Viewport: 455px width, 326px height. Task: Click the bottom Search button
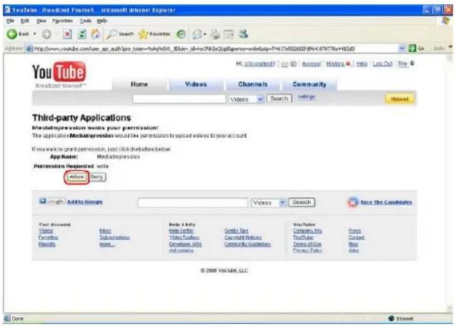pyautogui.click(x=302, y=202)
